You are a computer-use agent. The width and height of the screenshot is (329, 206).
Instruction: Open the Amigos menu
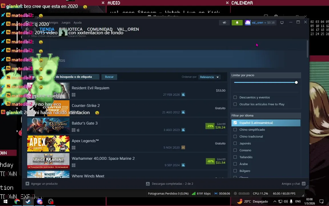[53, 23]
